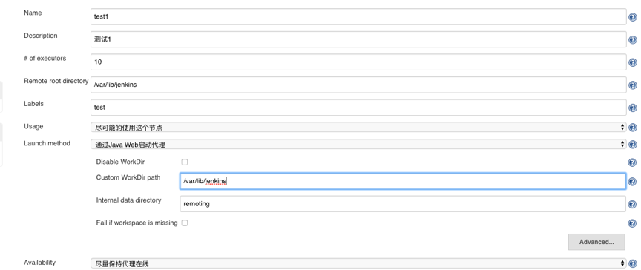The width and height of the screenshot is (641, 270).
Task: Enable the Disable WorkDir checkbox
Action: 185,162
